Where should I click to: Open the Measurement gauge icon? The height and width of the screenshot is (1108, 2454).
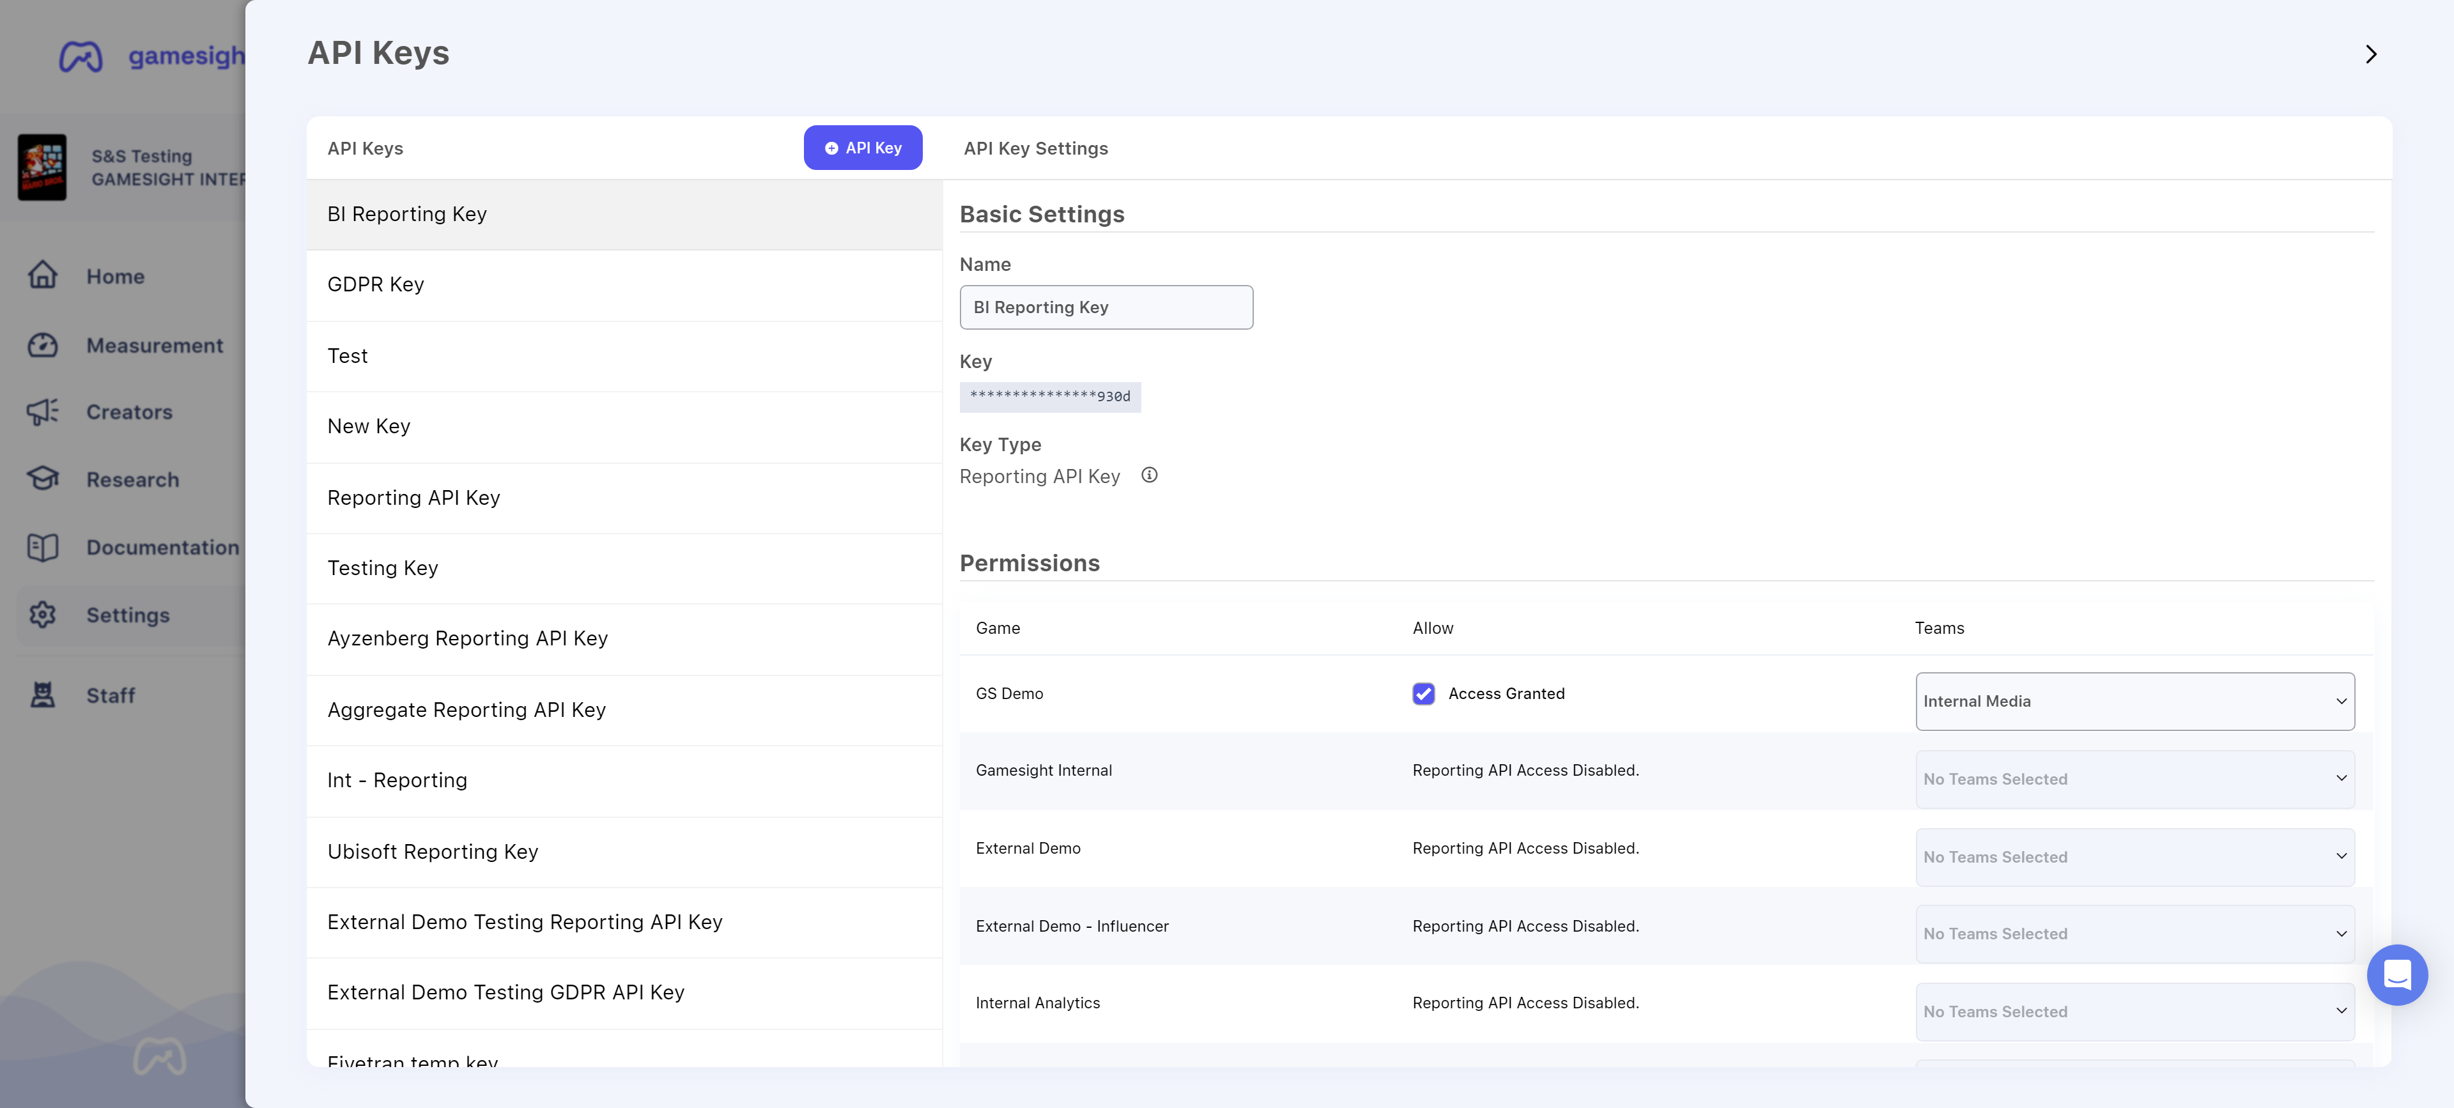[43, 345]
